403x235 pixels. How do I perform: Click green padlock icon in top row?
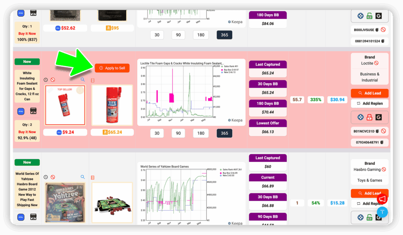369,16
